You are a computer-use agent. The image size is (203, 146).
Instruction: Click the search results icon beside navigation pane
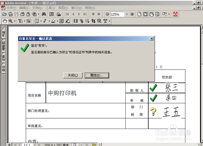click(59, 14)
